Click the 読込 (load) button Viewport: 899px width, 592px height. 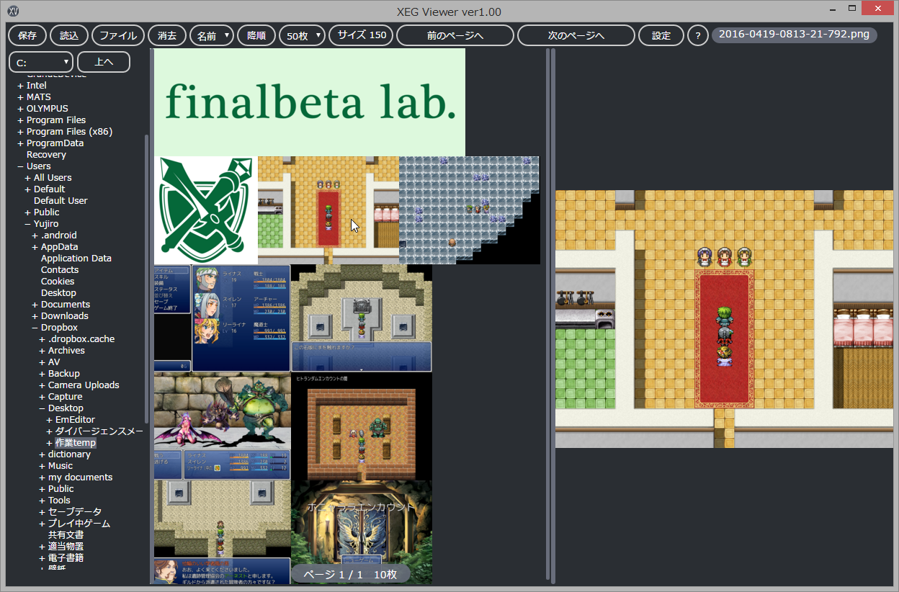69,35
